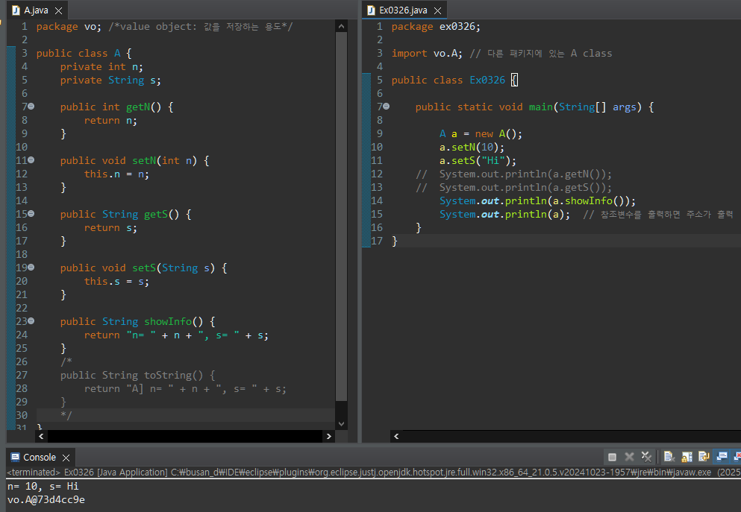This screenshot has height=512, width=741.
Task: Click 'import vo.A;' in Ex0326.java
Action: (x=427, y=54)
